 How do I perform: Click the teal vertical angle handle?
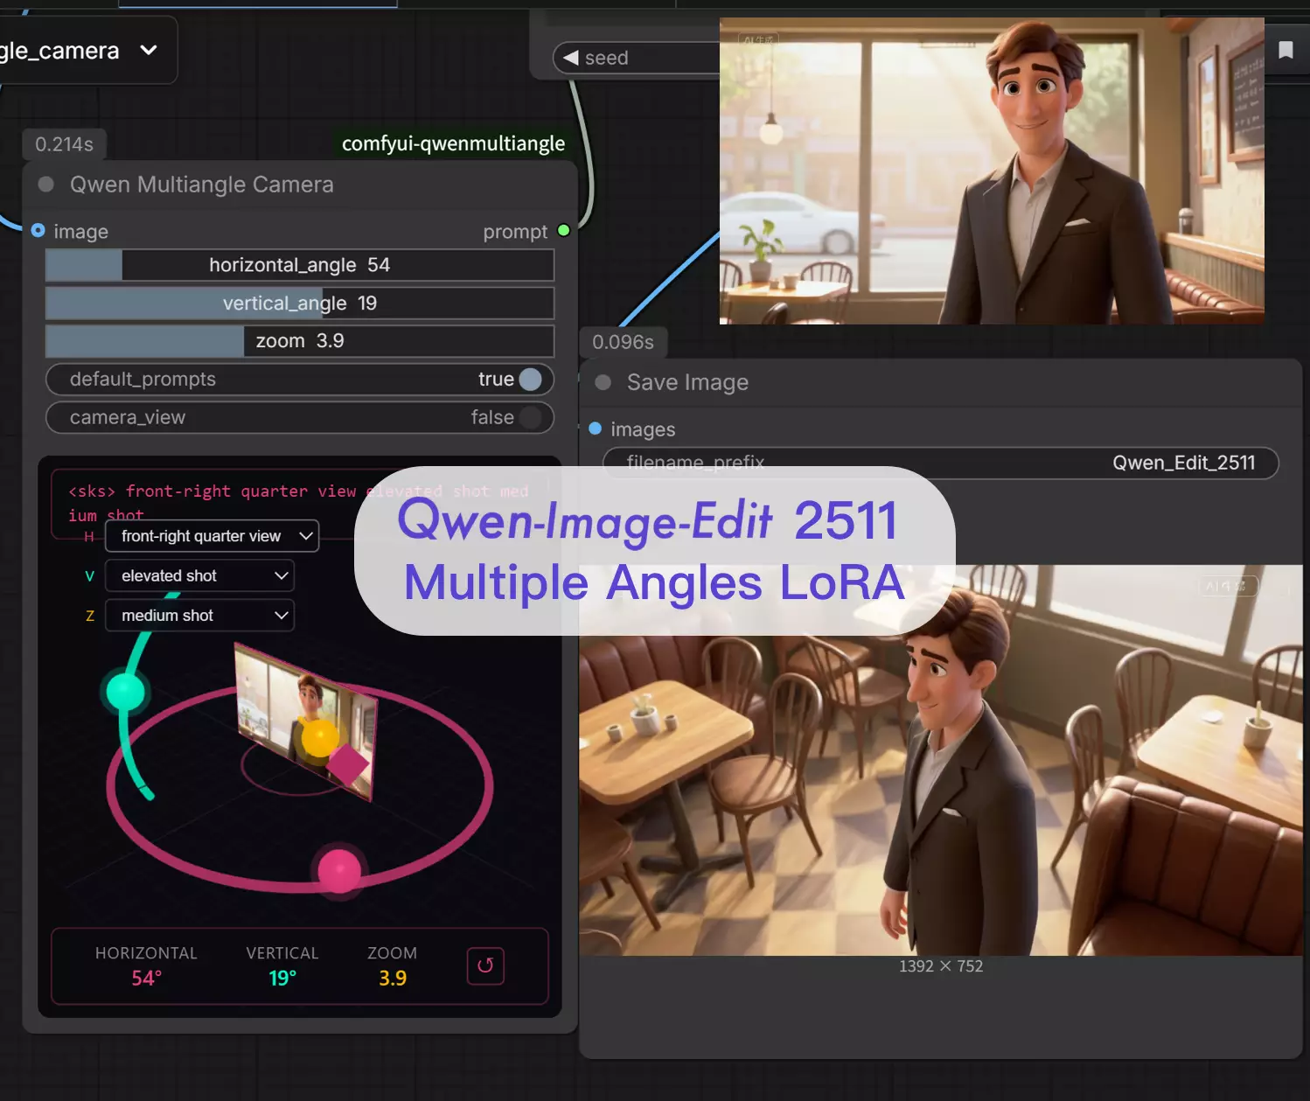[125, 692]
